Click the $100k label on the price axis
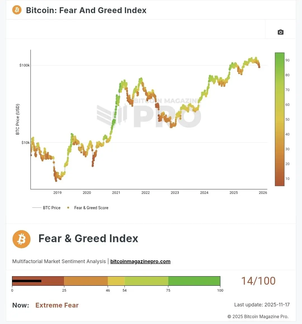This screenshot has height=324, width=302. (x=24, y=65)
